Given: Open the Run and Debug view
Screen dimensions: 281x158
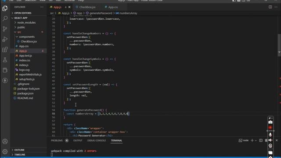Looking at the screenshot, I should pyautogui.click(x=5, y=39).
